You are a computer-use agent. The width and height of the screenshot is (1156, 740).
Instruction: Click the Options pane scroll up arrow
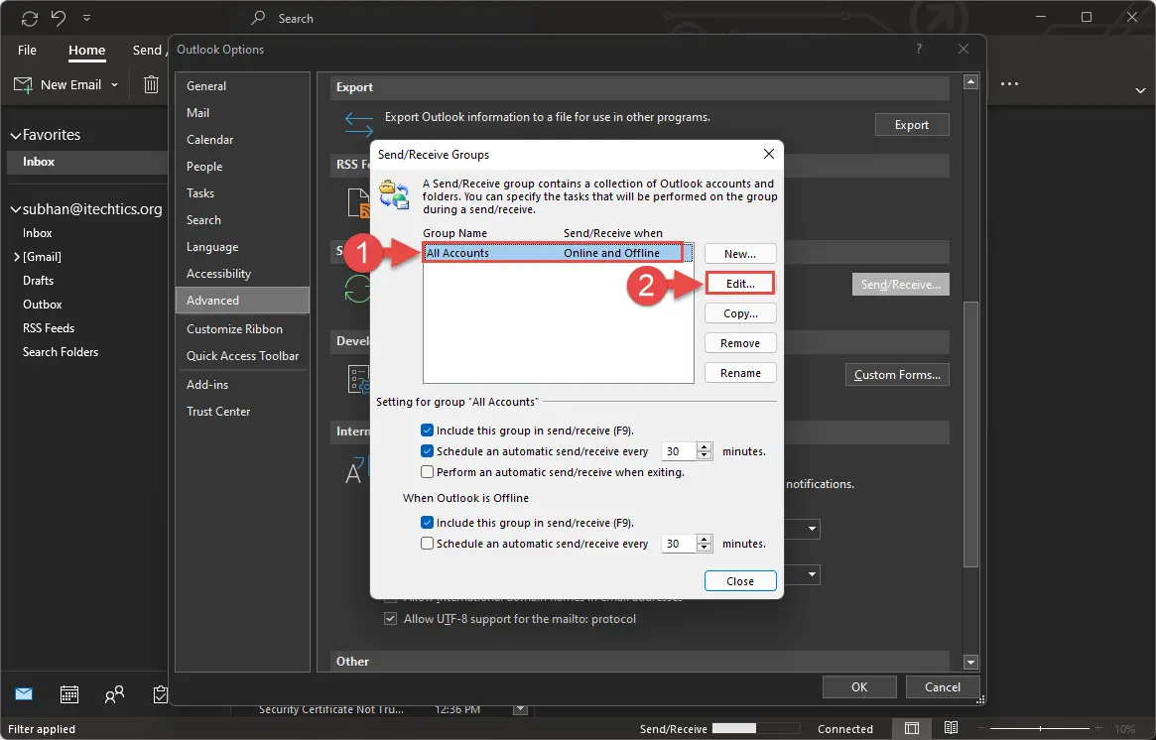971,81
